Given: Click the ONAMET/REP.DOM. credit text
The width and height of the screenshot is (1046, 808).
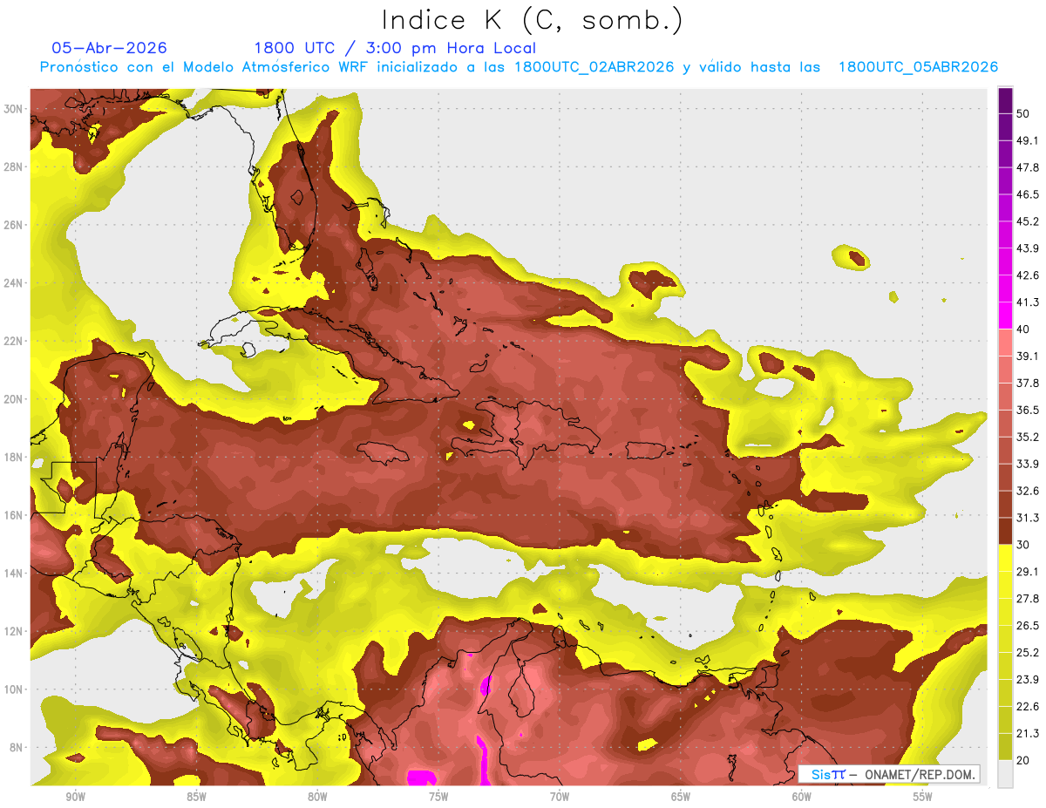Looking at the screenshot, I should [919, 774].
